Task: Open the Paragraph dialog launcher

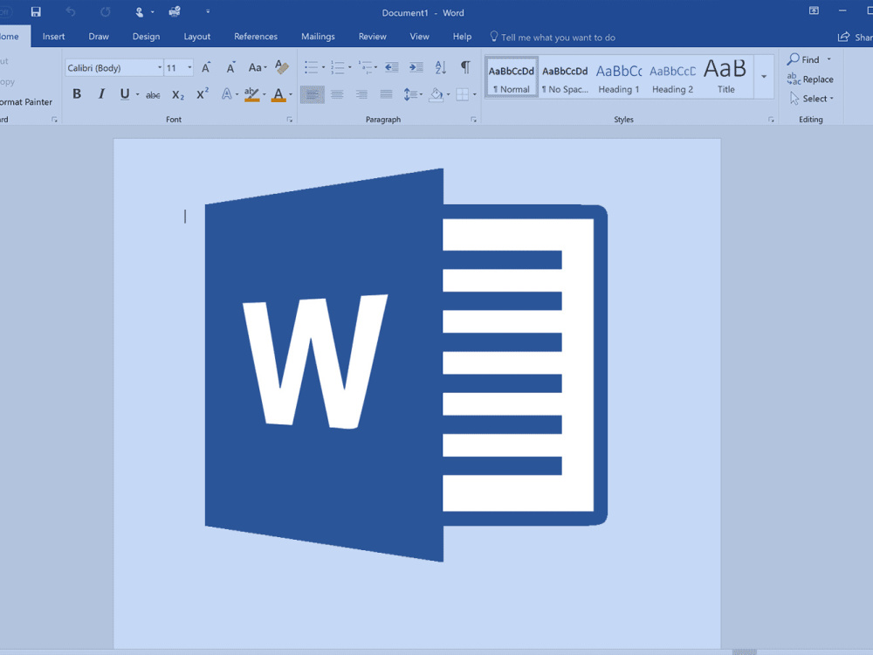Action: tap(473, 119)
